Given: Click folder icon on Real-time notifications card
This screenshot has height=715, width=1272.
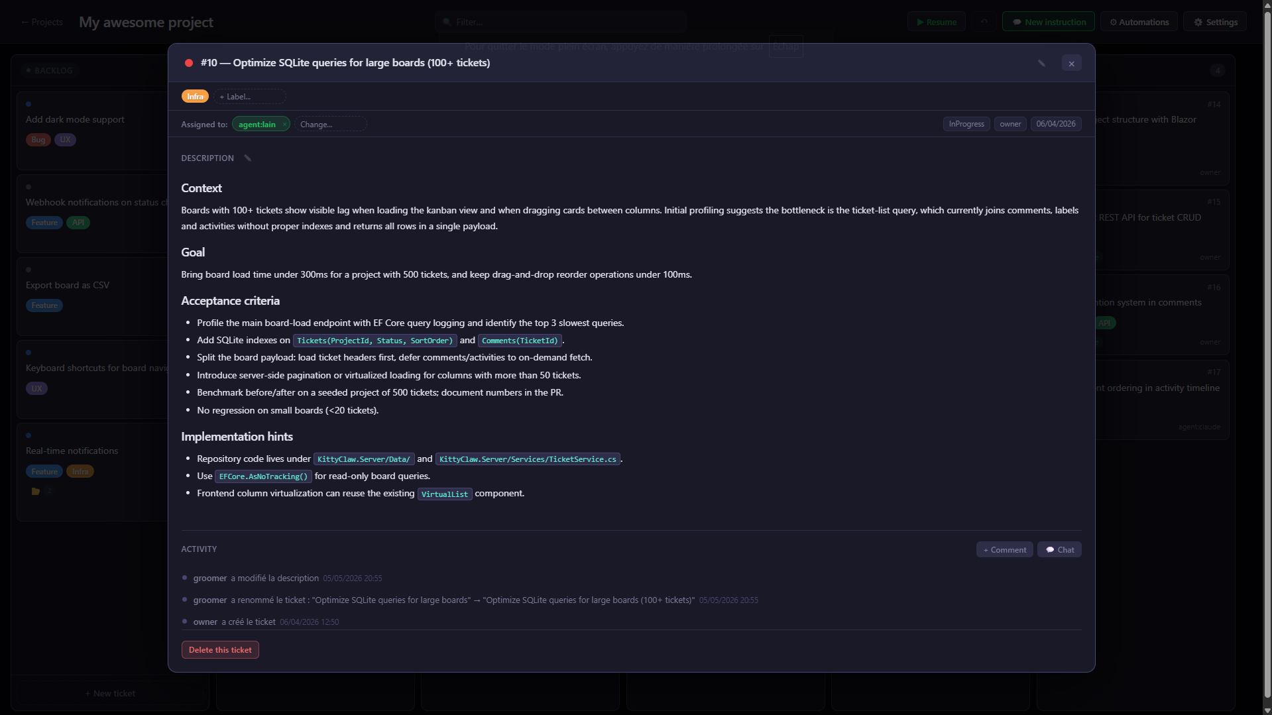Looking at the screenshot, I should point(36,492).
